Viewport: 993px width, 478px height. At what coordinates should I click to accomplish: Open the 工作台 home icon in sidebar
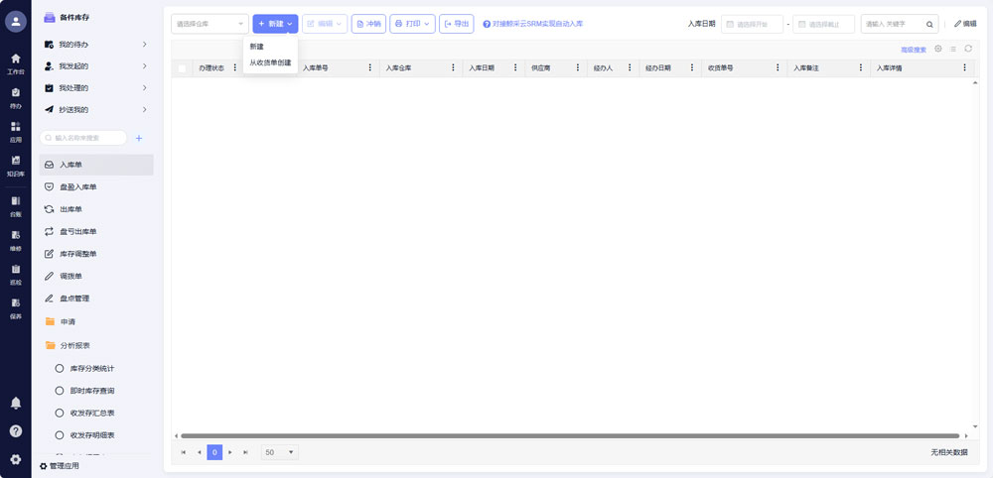pyautogui.click(x=15, y=61)
